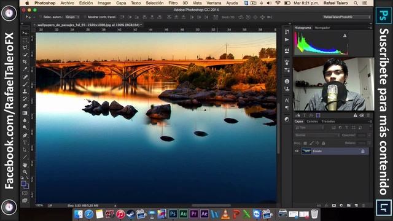Select the Blur tool
The image size is (393, 221).
point(25,120)
